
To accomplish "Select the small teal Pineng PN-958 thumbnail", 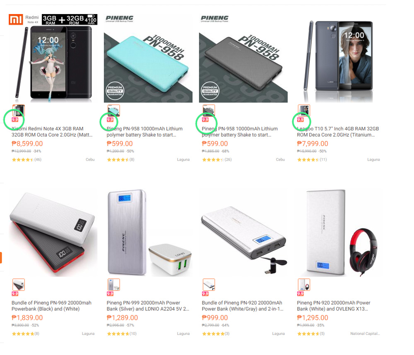I will click(113, 110).
